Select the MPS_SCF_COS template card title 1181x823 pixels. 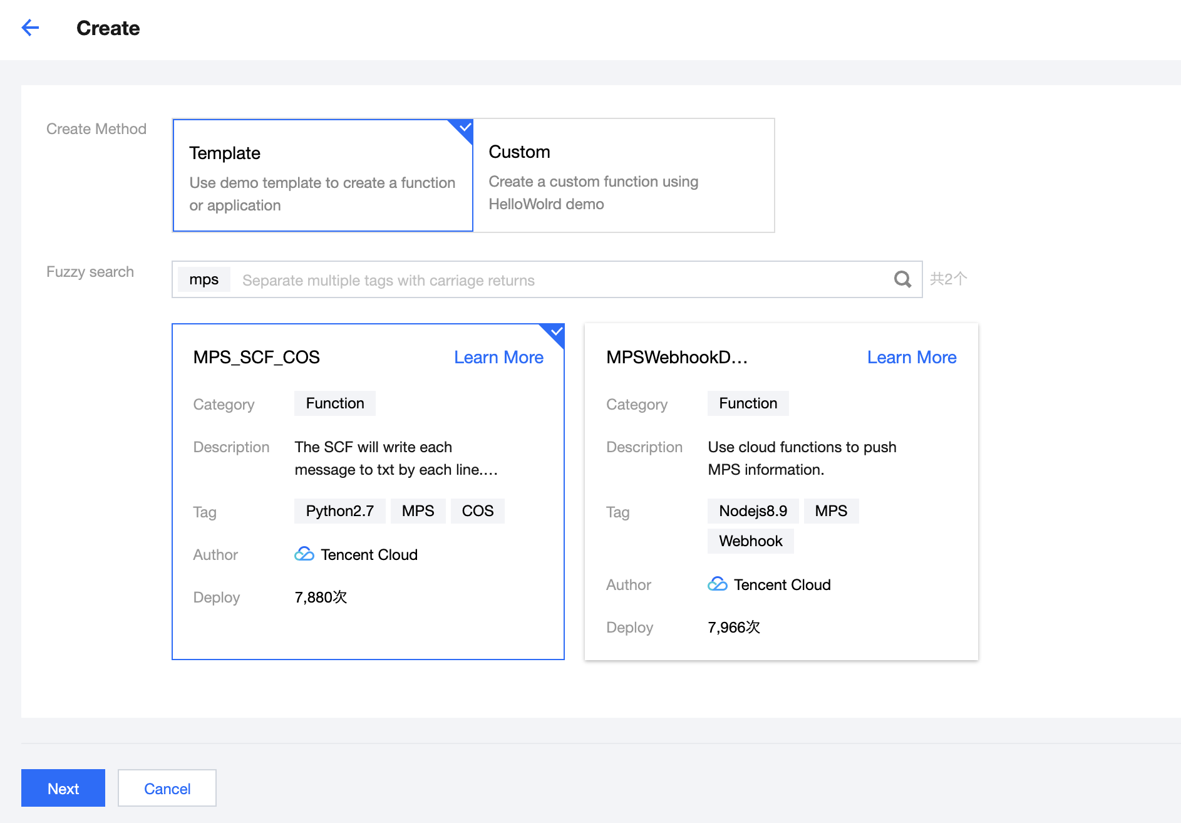[257, 357]
